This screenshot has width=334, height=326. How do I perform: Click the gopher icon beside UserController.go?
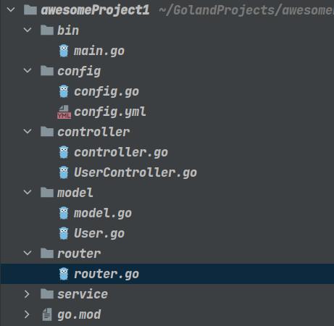[64, 172]
